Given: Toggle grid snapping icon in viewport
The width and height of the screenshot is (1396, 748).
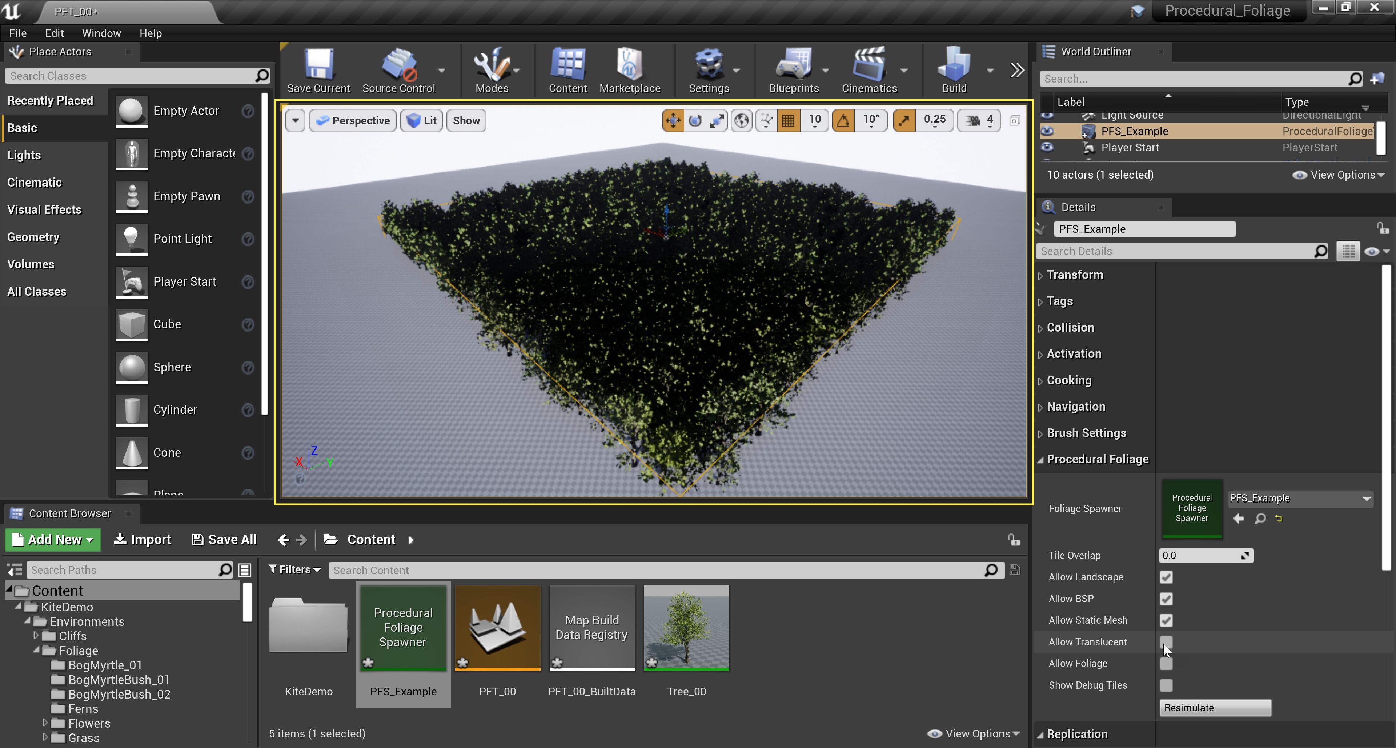Looking at the screenshot, I should (x=789, y=120).
